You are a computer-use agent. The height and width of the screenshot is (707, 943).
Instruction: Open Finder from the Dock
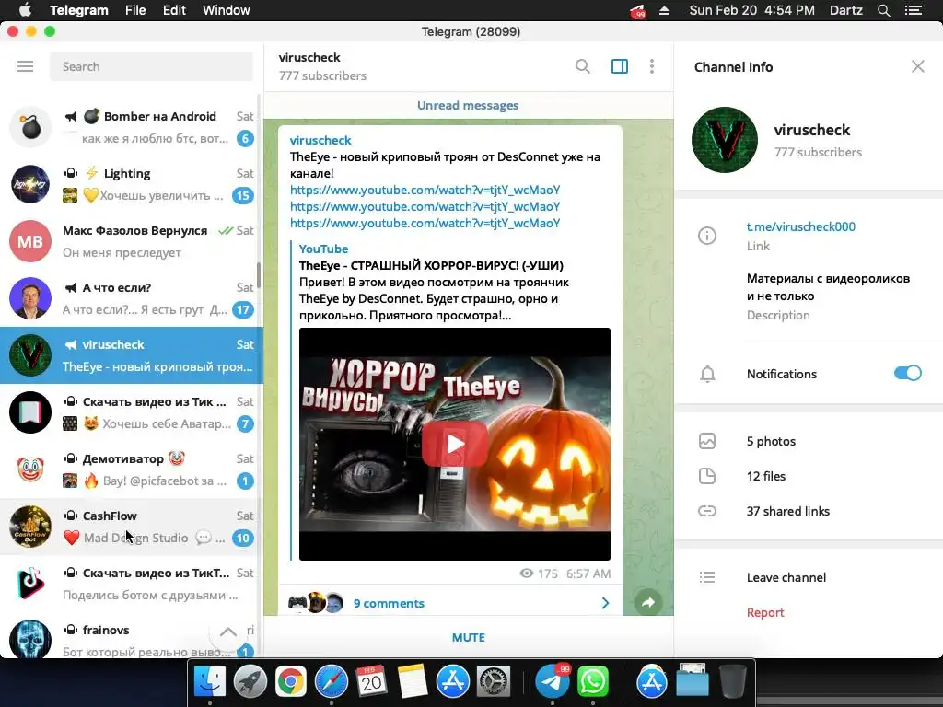click(210, 682)
